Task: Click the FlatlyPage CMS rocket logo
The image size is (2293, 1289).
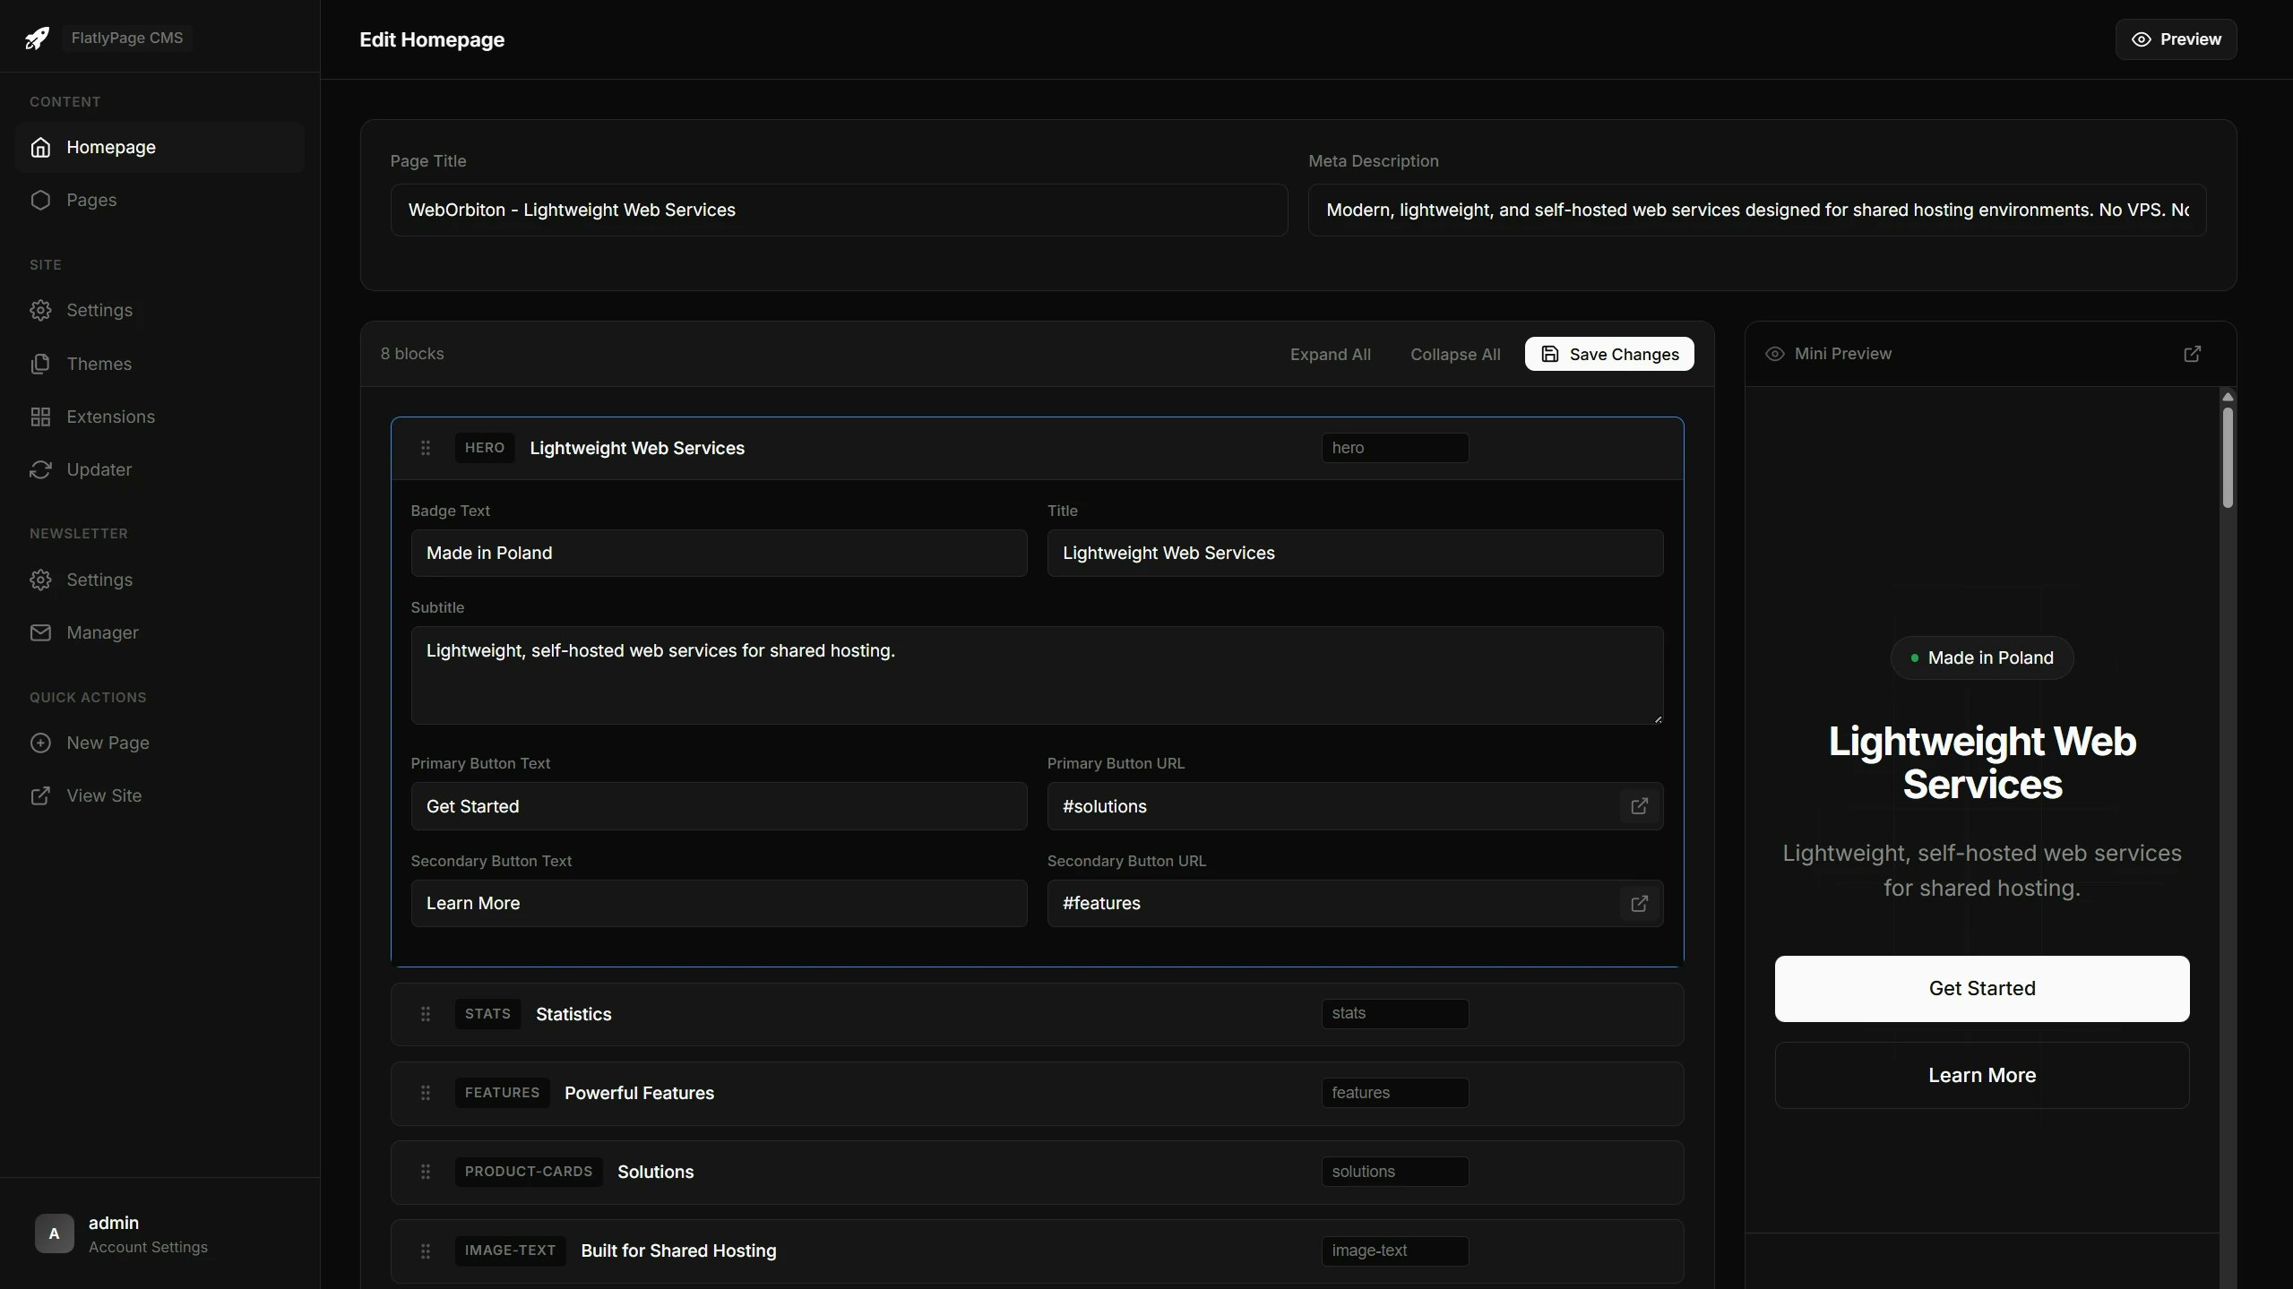Action: 37,38
